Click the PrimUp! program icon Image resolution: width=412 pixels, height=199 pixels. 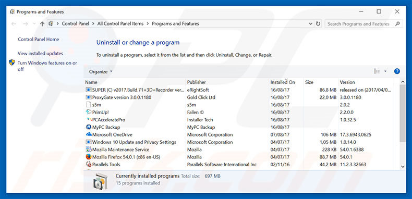click(x=89, y=112)
